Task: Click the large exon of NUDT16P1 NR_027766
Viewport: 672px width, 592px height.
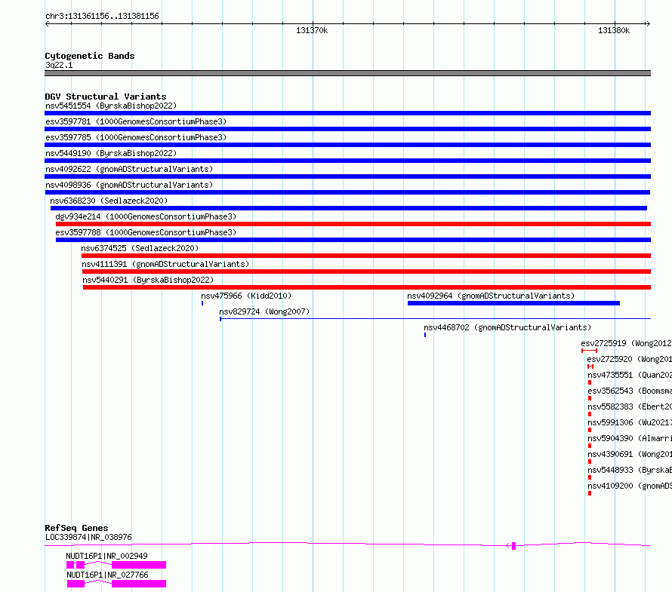Action: (139, 584)
